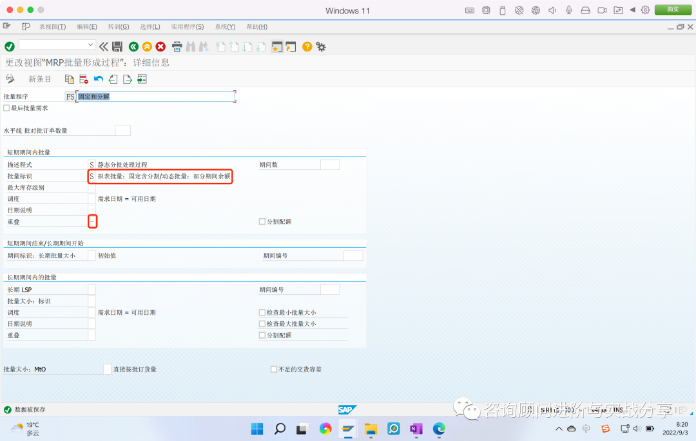
Task: Click the yellow Exit icon
Action: [x=147, y=46]
